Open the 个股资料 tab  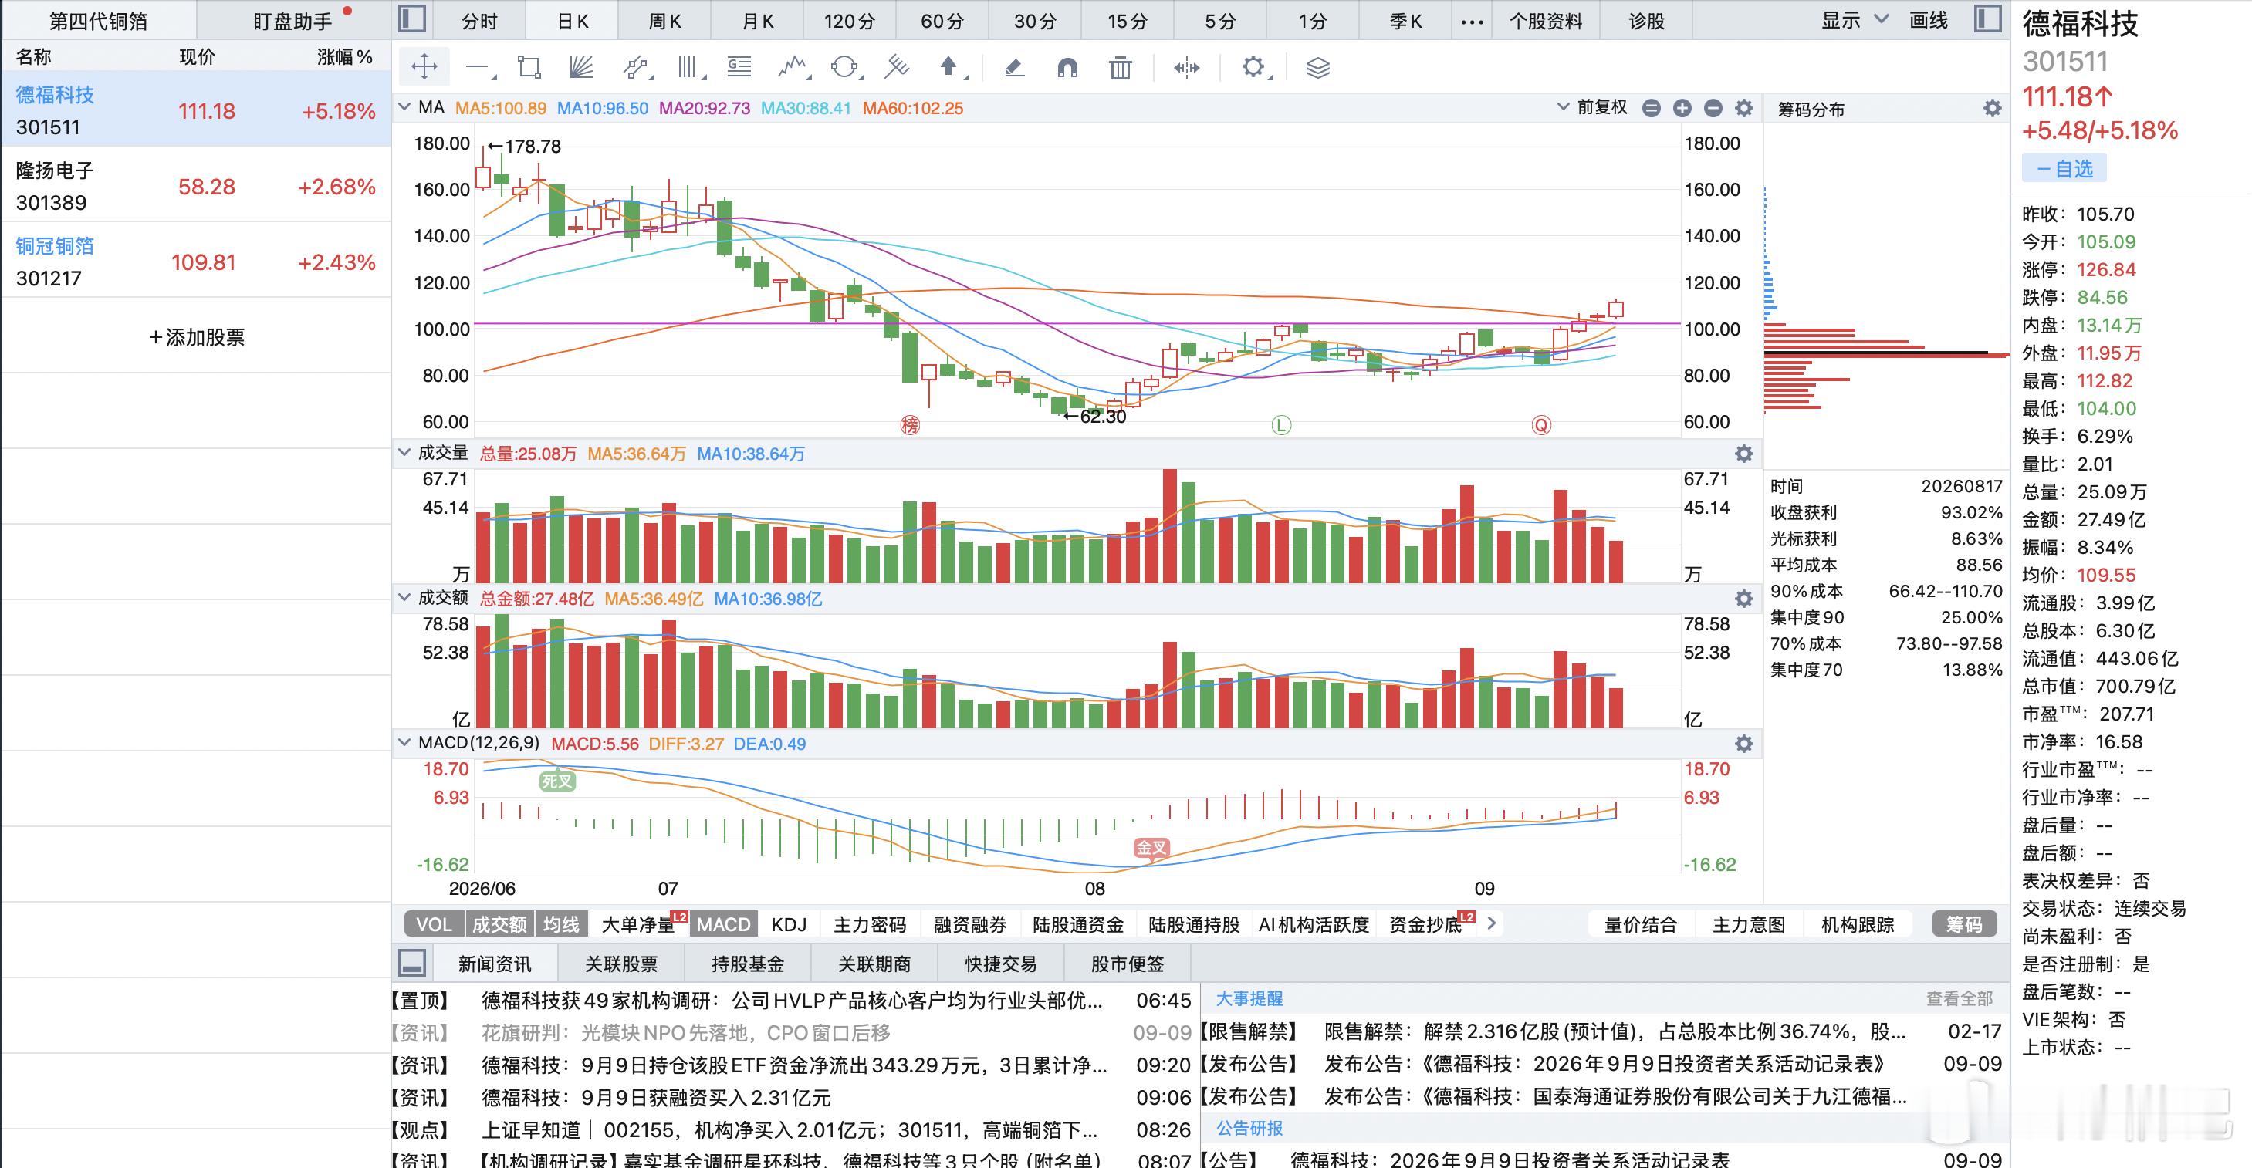[x=1546, y=21]
